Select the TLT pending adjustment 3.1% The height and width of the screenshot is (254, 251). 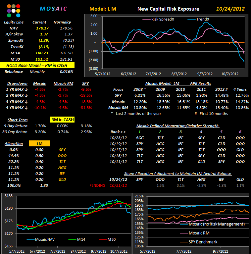[x=180, y=186]
